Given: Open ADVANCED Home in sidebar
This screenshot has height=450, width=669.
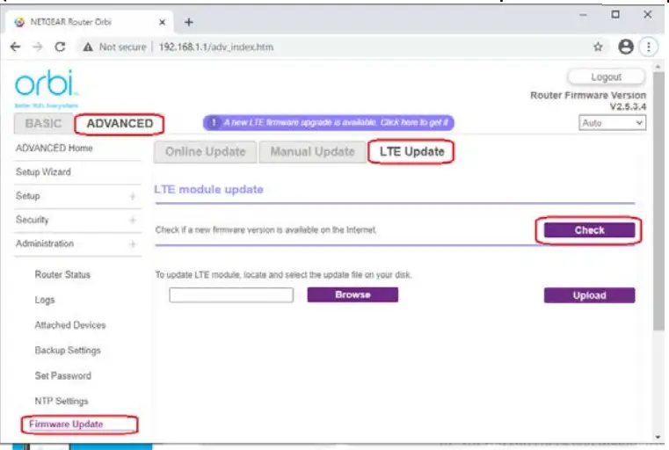Looking at the screenshot, I should pyautogui.click(x=55, y=148).
